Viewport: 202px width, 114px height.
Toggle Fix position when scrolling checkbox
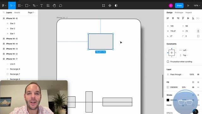tap(168, 62)
